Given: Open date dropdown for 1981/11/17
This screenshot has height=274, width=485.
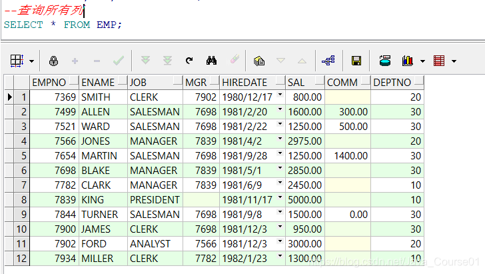Looking at the screenshot, I should coord(280,197).
